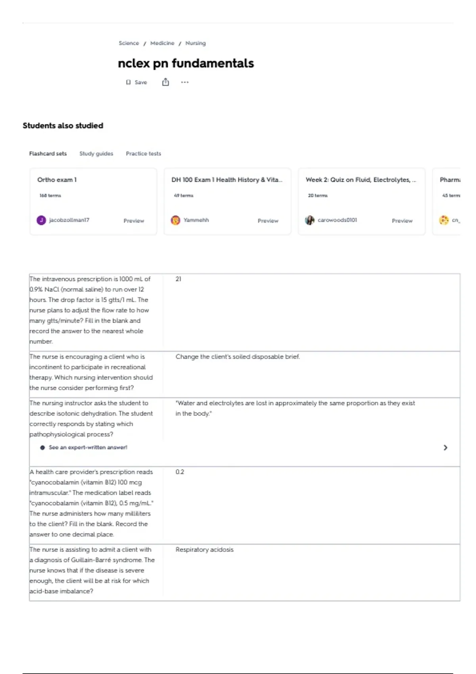
Task: Open the three-dot more options menu
Action: point(185,82)
